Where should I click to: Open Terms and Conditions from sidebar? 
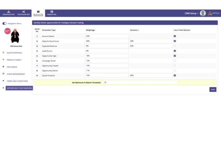[x=17, y=81]
